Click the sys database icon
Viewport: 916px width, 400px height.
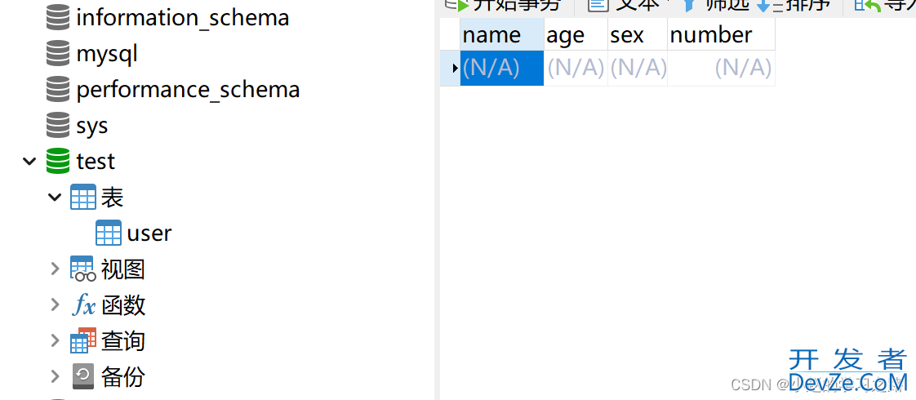[58, 126]
